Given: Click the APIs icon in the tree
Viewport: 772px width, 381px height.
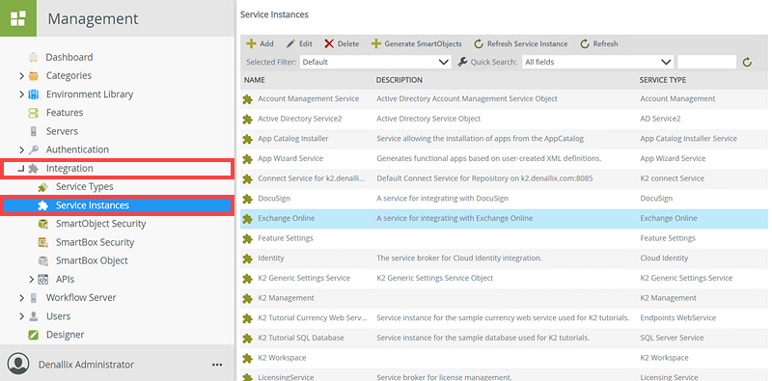Looking at the screenshot, I should (x=42, y=279).
